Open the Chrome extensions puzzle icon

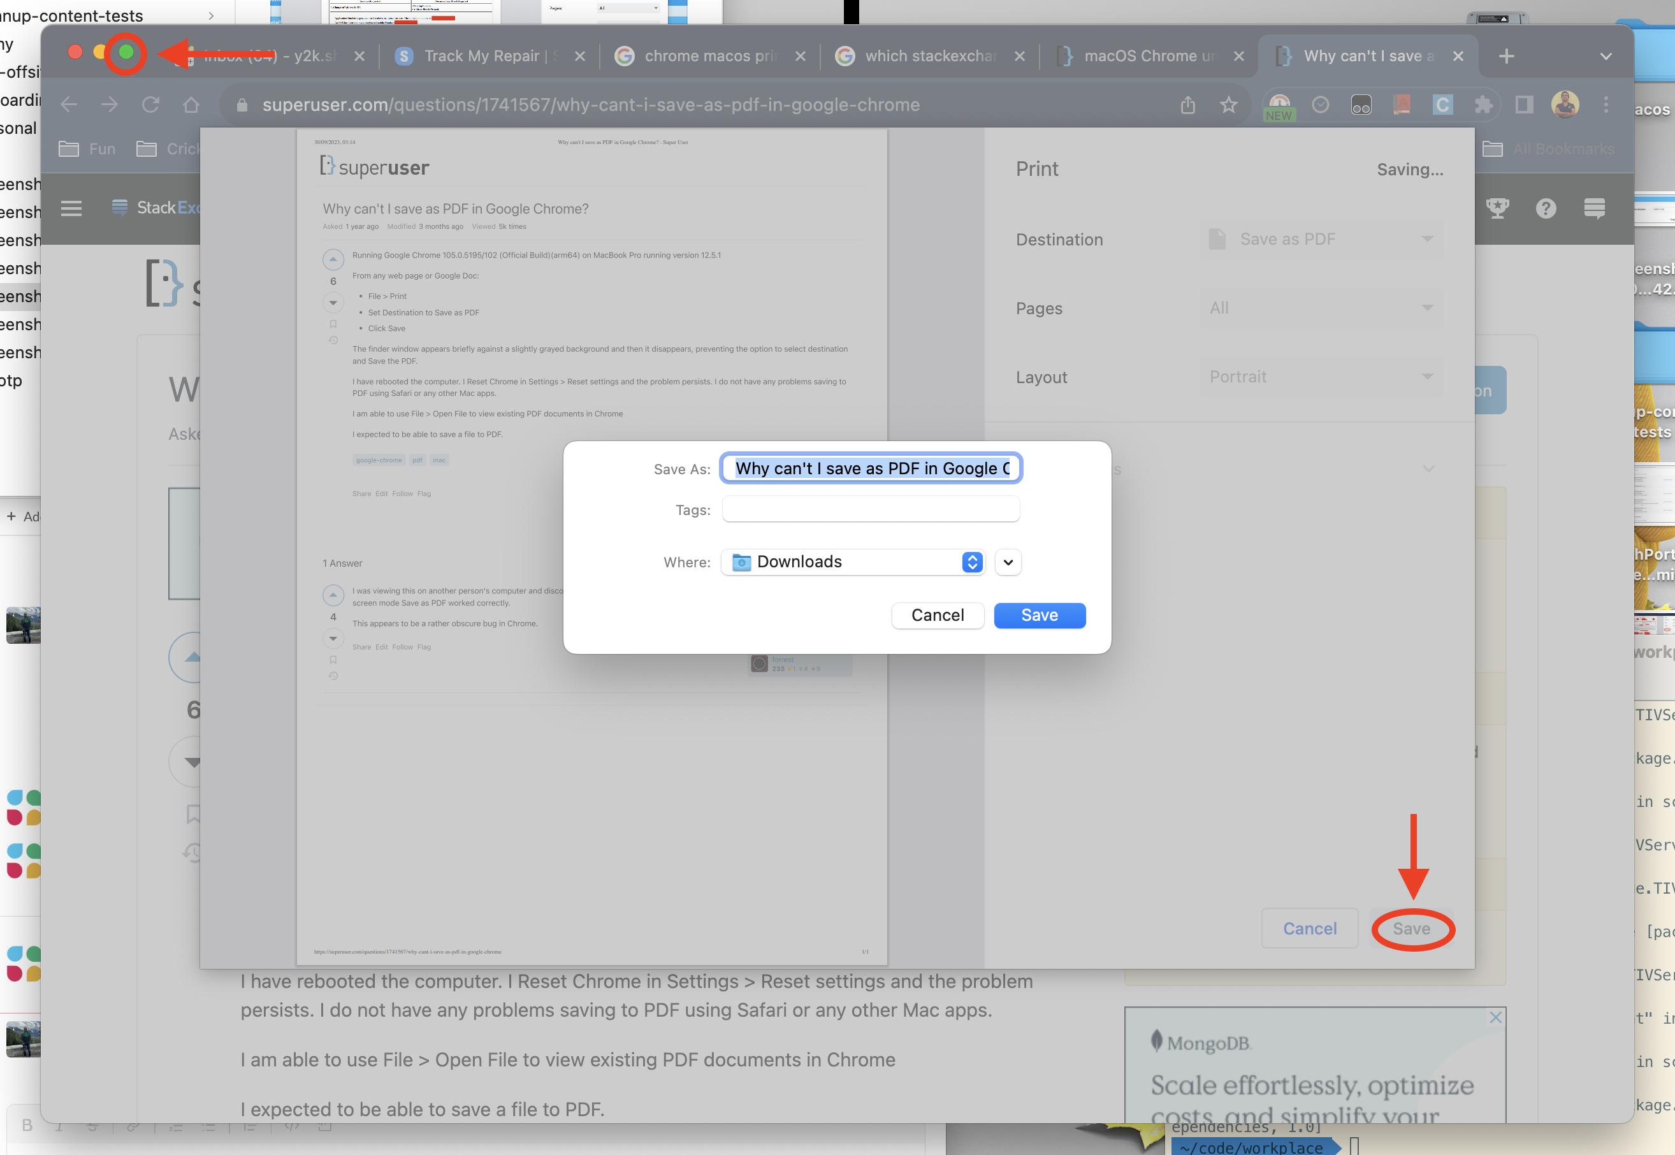[1483, 105]
